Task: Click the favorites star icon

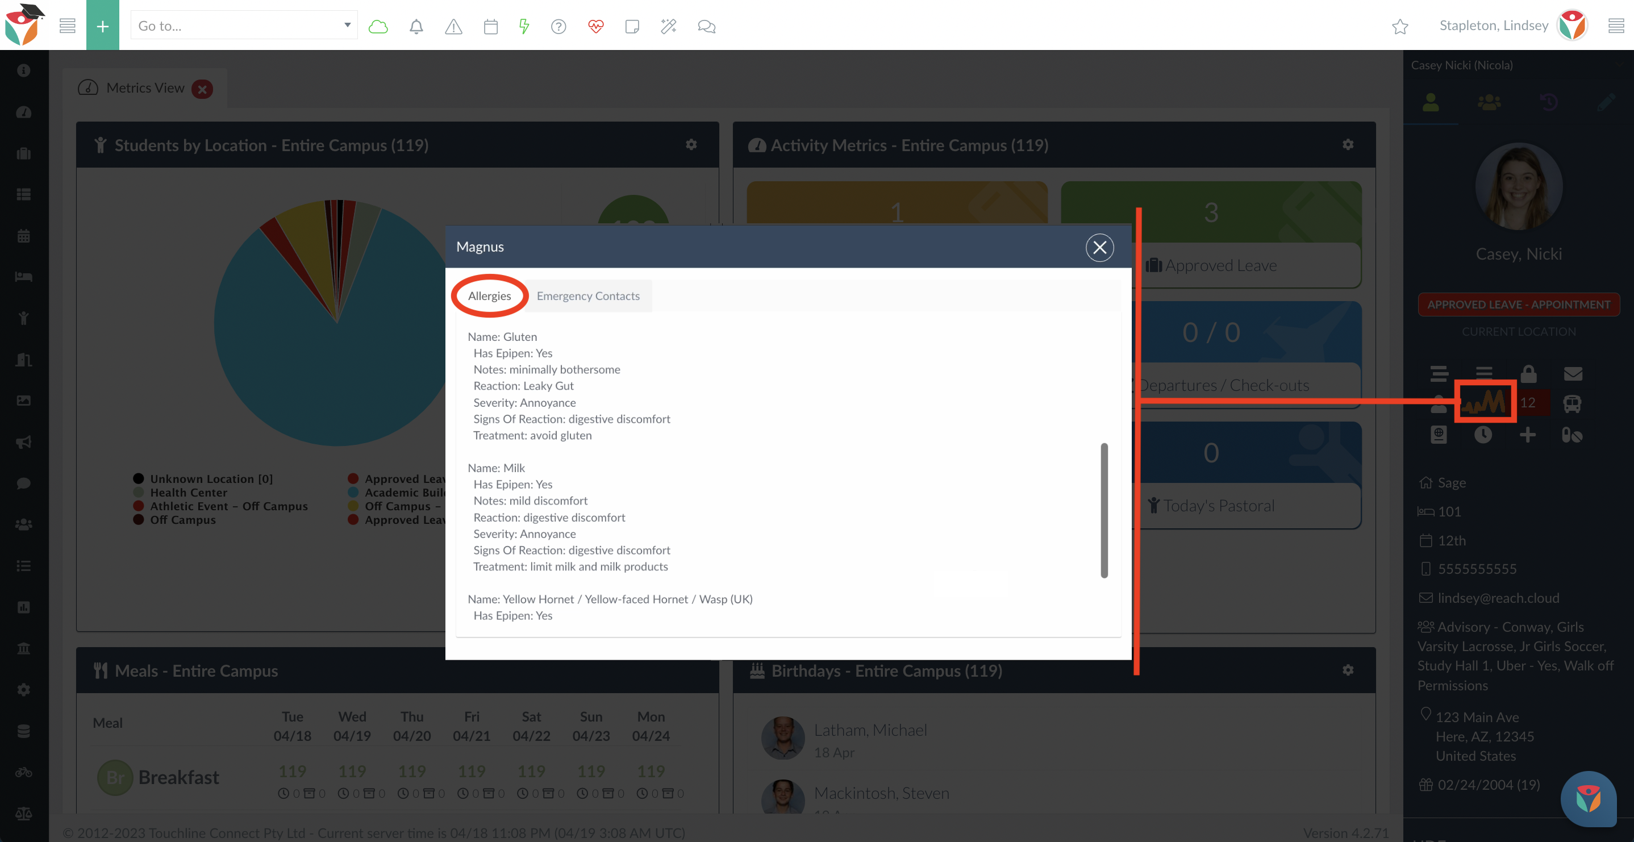Action: click(1400, 26)
